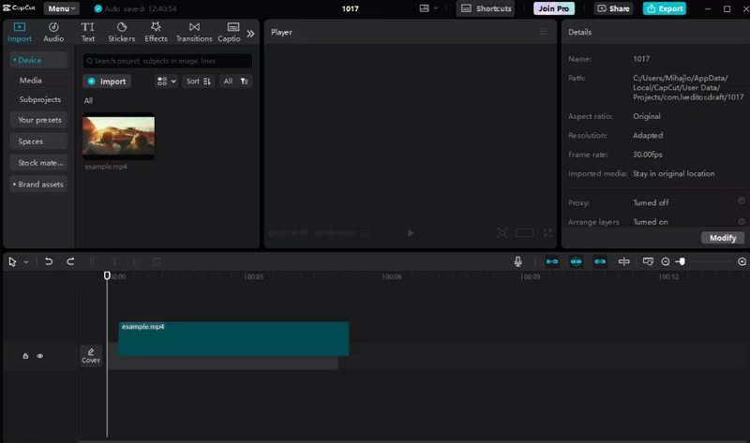Enter fullscreen player preview

pyautogui.click(x=547, y=232)
